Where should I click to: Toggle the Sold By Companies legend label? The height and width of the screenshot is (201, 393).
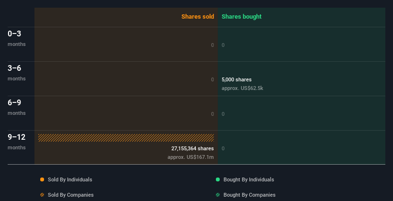70,195
